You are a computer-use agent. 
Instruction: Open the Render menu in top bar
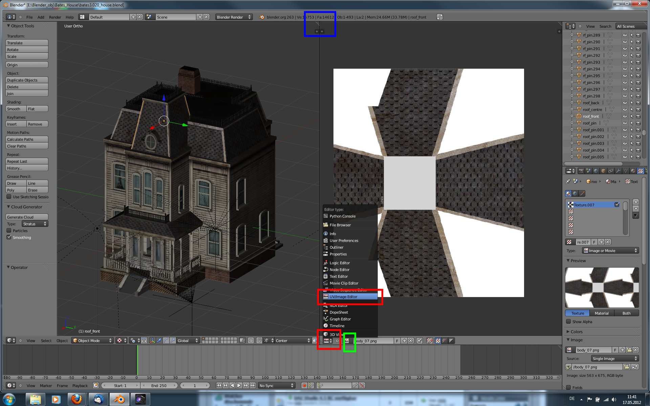pyautogui.click(x=55, y=17)
